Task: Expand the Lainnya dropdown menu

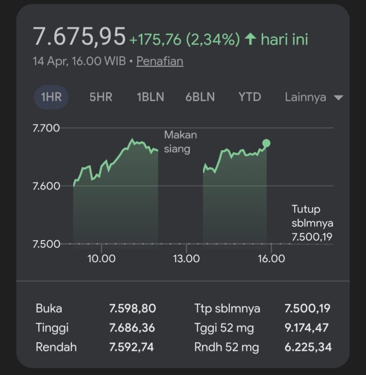Action: click(x=313, y=97)
